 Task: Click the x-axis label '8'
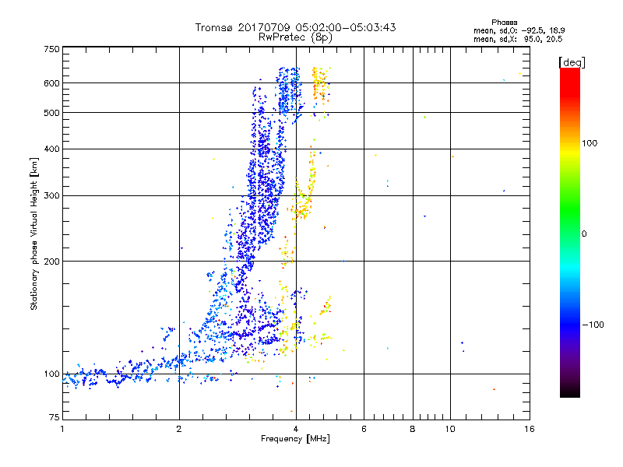pos(413,429)
